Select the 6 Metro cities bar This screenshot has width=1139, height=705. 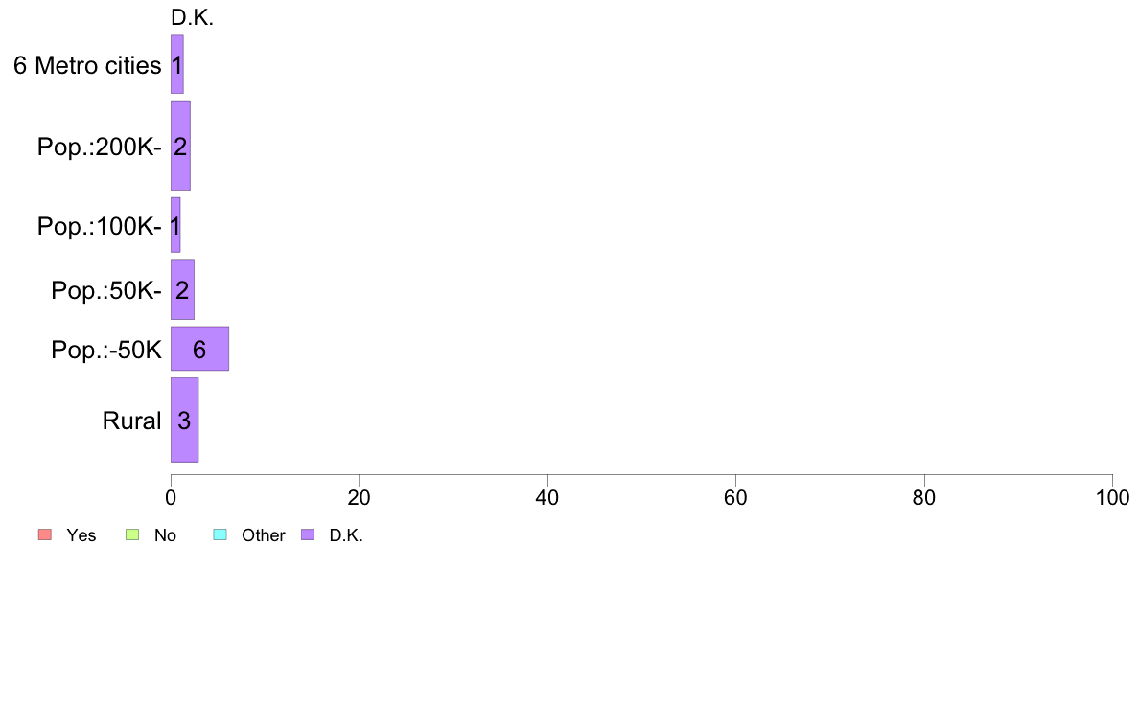tap(177, 64)
